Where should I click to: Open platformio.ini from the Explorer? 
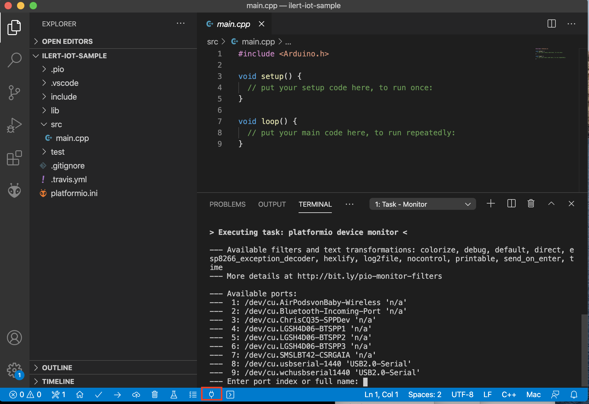[x=74, y=193]
